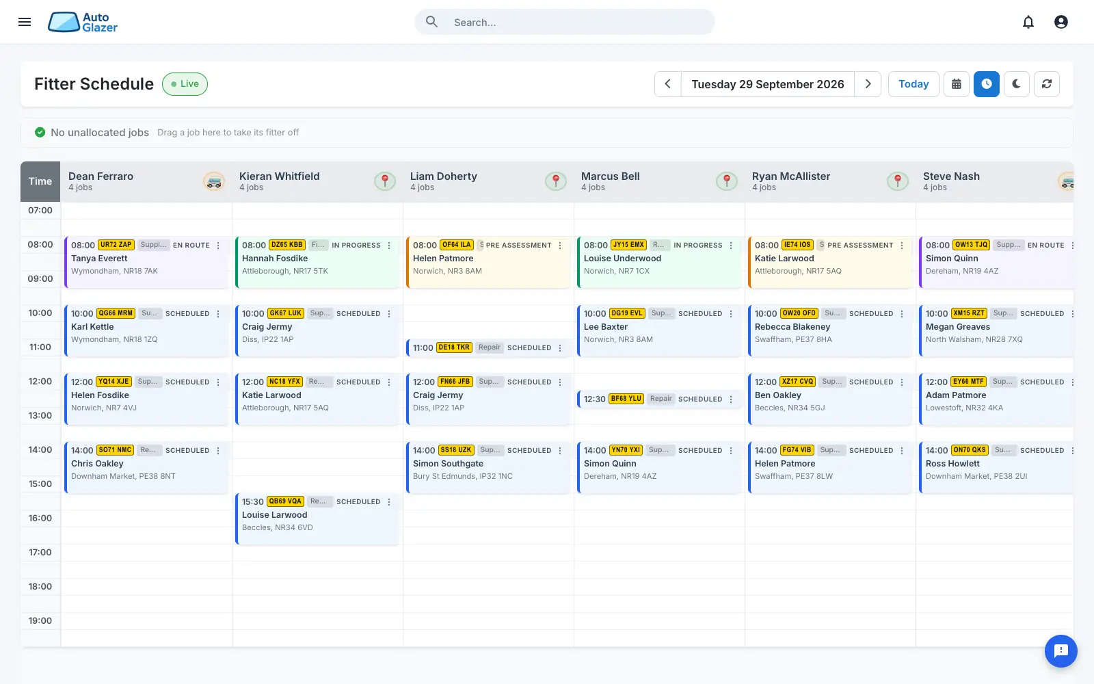Click Ben Oakley's 12:00 job
The height and width of the screenshot is (684, 1094).
pos(830,399)
